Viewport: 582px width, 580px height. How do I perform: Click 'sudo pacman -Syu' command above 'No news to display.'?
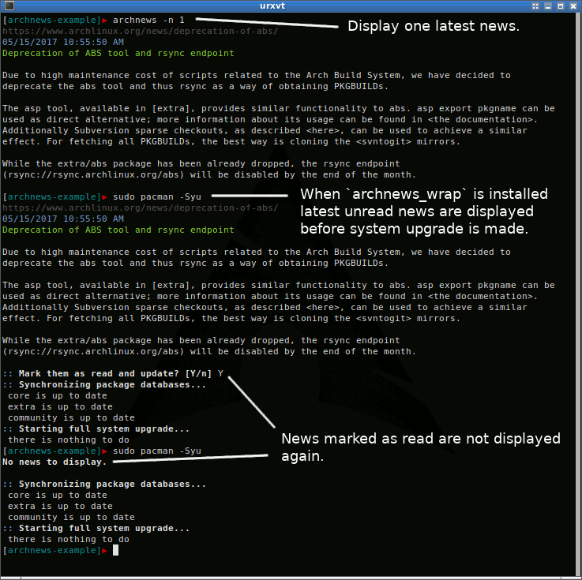(156, 451)
